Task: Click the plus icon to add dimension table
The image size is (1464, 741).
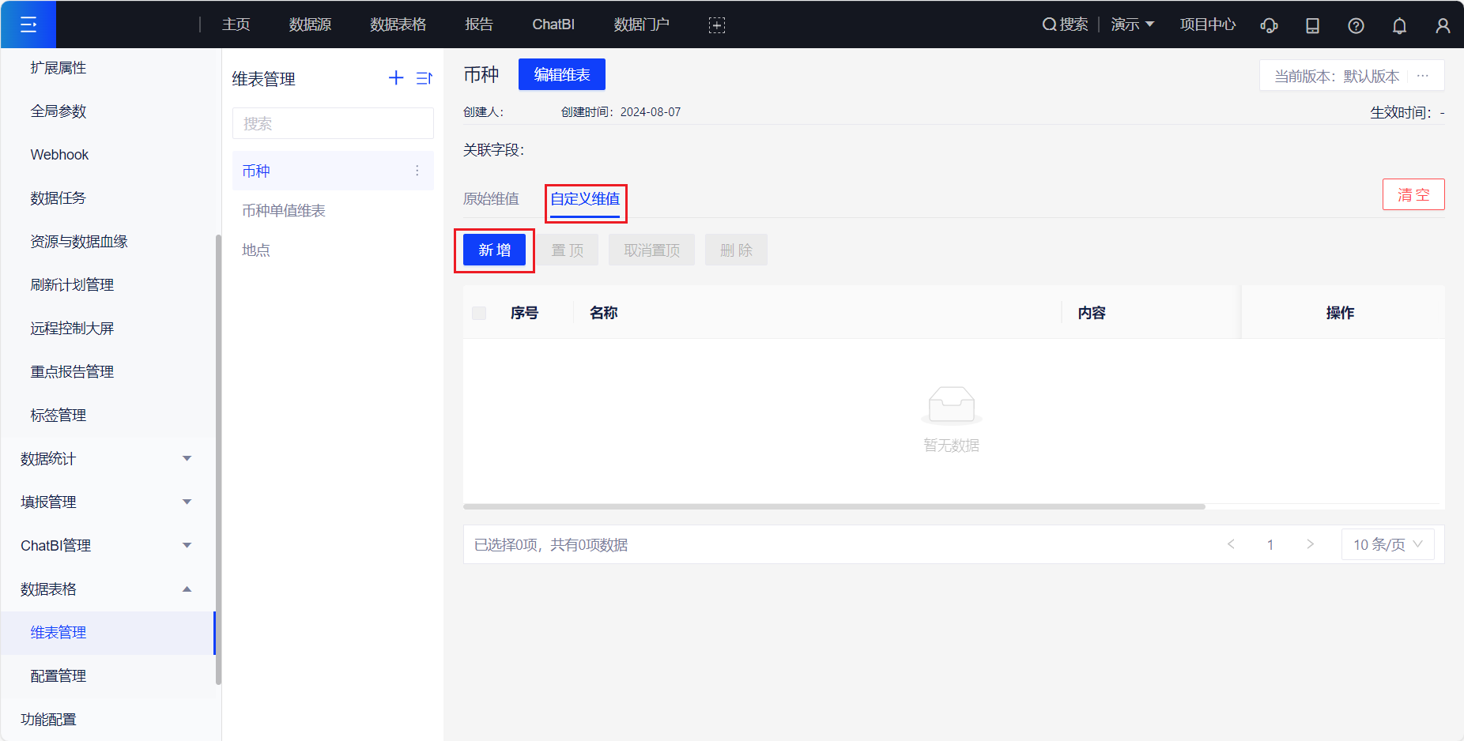Action: coord(396,77)
